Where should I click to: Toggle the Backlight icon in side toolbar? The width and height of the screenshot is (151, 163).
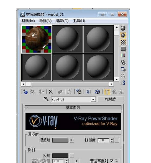click(123, 35)
